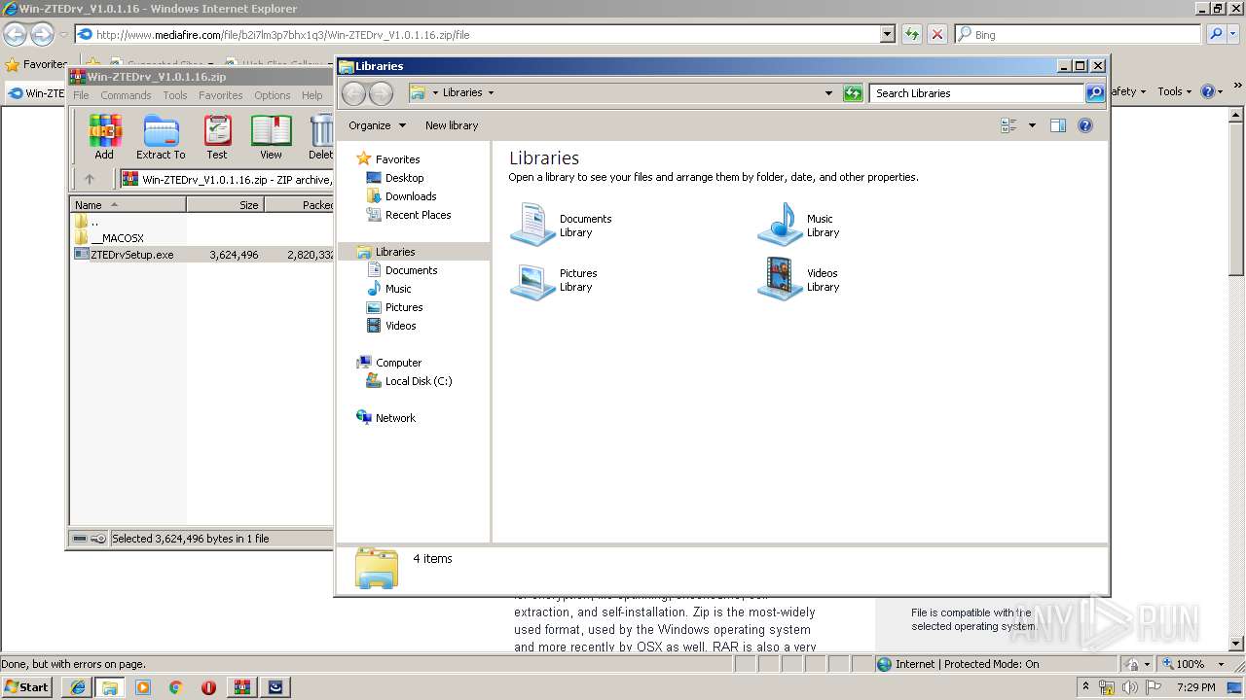The height and width of the screenshot is (700, 1246).
Task: Open WinRAR Favorites menu
Action: [221, 95]
